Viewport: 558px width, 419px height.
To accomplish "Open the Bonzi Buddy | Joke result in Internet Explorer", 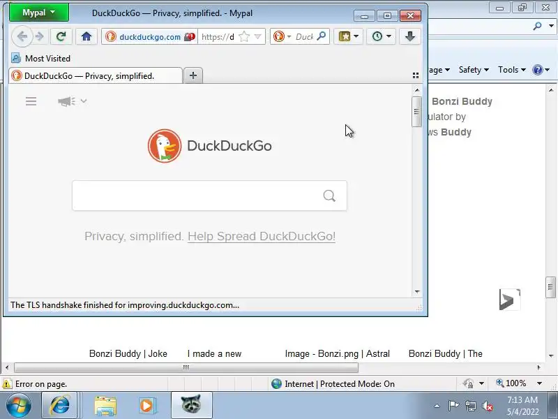I will (x=128, y=353).
